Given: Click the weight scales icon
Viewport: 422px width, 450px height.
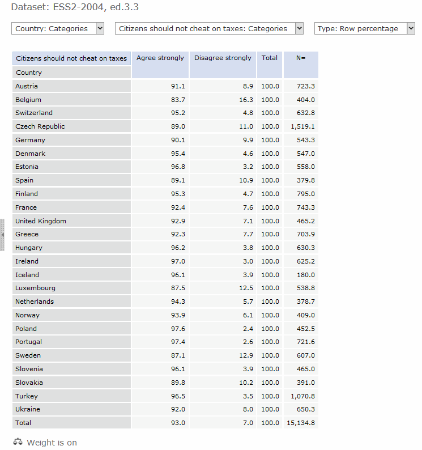Looking at the screenshot, I should 18,442.
